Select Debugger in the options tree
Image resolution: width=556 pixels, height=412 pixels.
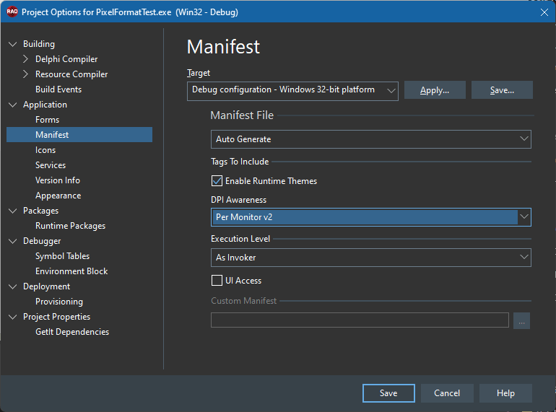(x=42, y=241)
